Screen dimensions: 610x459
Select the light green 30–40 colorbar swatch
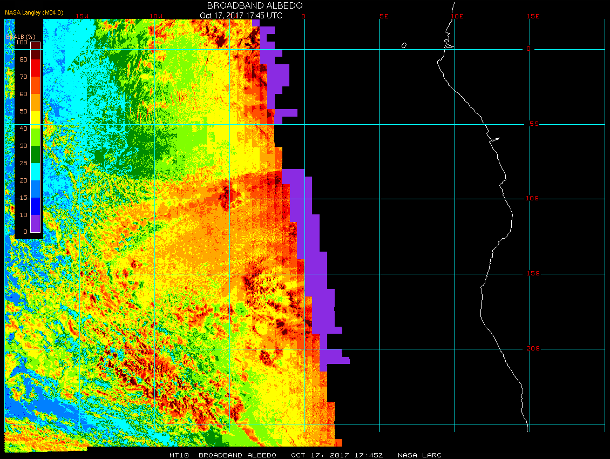click(36, 137)
